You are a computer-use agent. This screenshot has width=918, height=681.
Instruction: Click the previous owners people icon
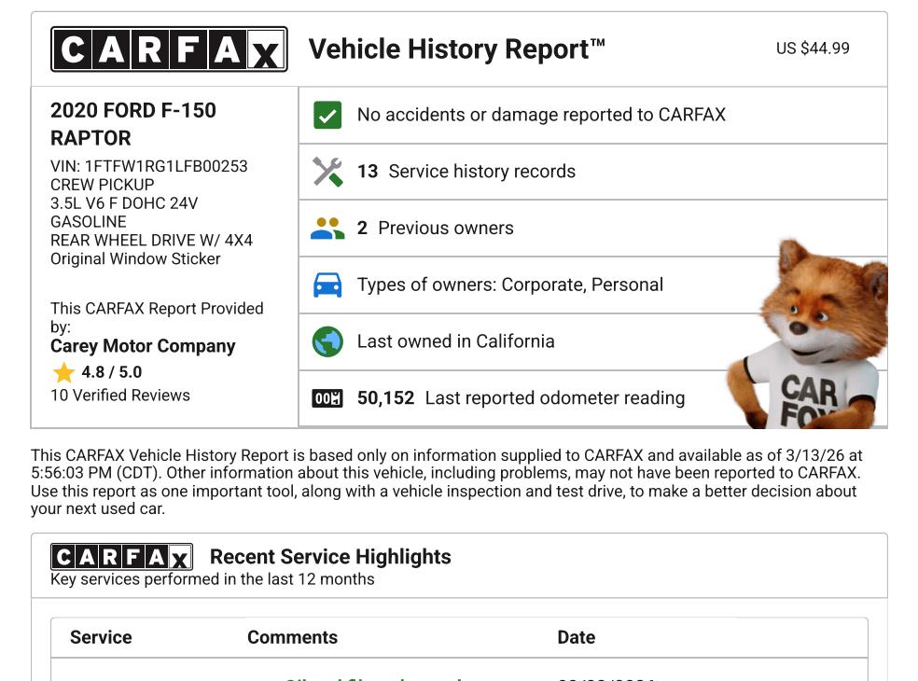[x=327, y=229]
